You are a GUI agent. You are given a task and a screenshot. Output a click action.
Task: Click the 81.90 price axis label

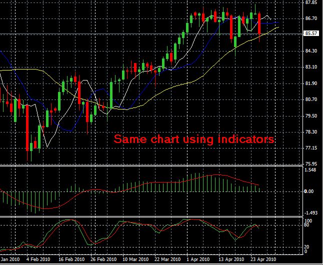point(311,83)
